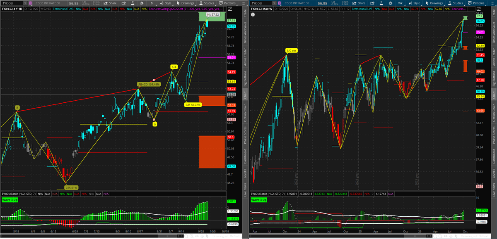This screenshot has height=239, width=497.
Task: Select Phase Scores side tab beside right chart
Action: point(493,135)
